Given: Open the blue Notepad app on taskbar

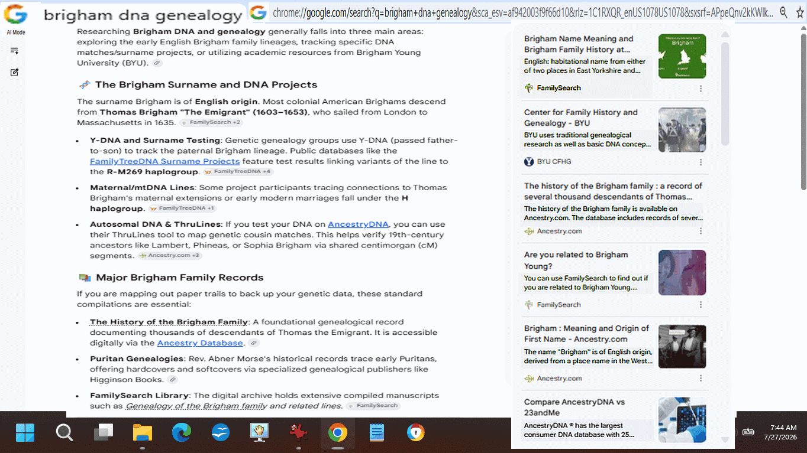Looking at the screenshot, I should [x=376, y=433].
